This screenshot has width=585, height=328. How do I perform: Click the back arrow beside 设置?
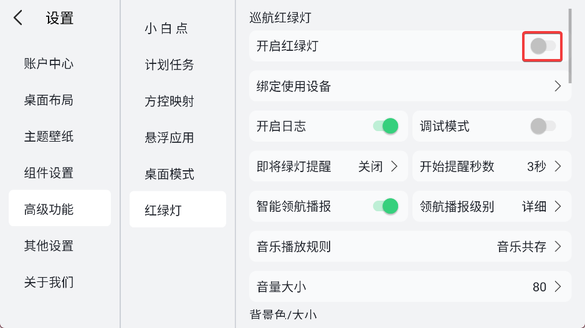pyautogui.click(x=18, y=19)
